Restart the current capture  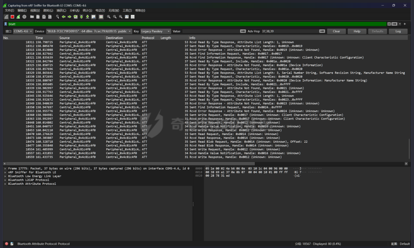click(18, 17)
